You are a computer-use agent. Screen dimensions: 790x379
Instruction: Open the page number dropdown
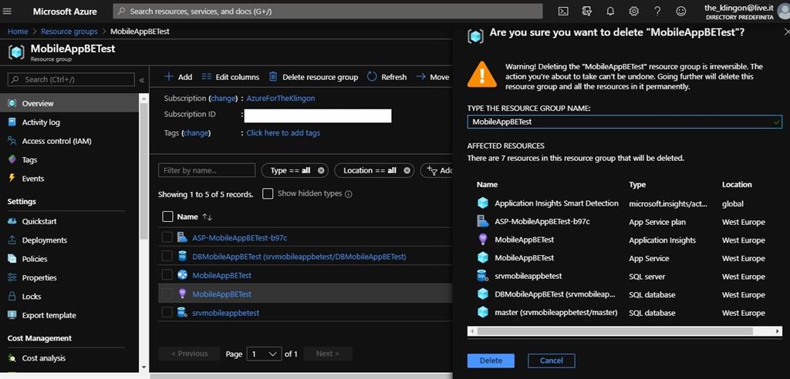click(265, 354)
